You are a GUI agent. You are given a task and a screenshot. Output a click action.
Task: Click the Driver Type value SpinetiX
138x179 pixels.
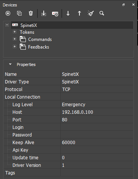tap(97, 82)
